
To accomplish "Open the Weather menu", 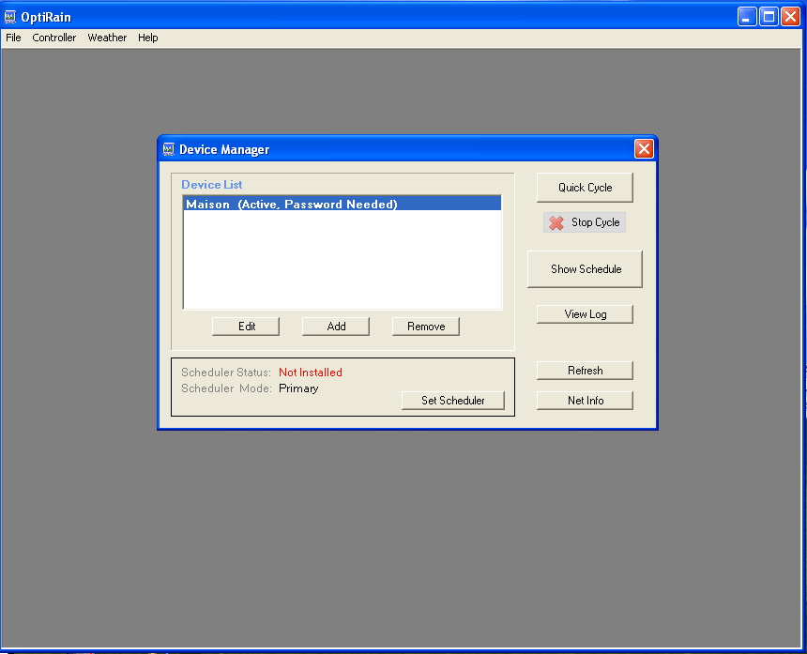I will click(107, 38).
